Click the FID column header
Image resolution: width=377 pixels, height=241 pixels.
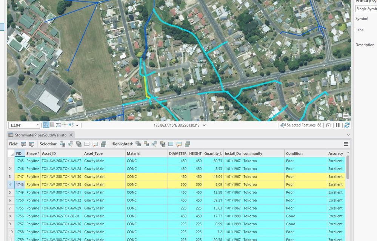[20, 153]
